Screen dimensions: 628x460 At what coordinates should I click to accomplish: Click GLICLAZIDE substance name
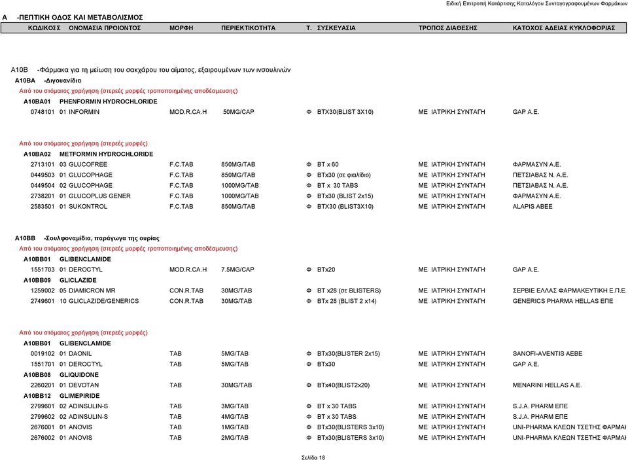(x=78, y=281)
